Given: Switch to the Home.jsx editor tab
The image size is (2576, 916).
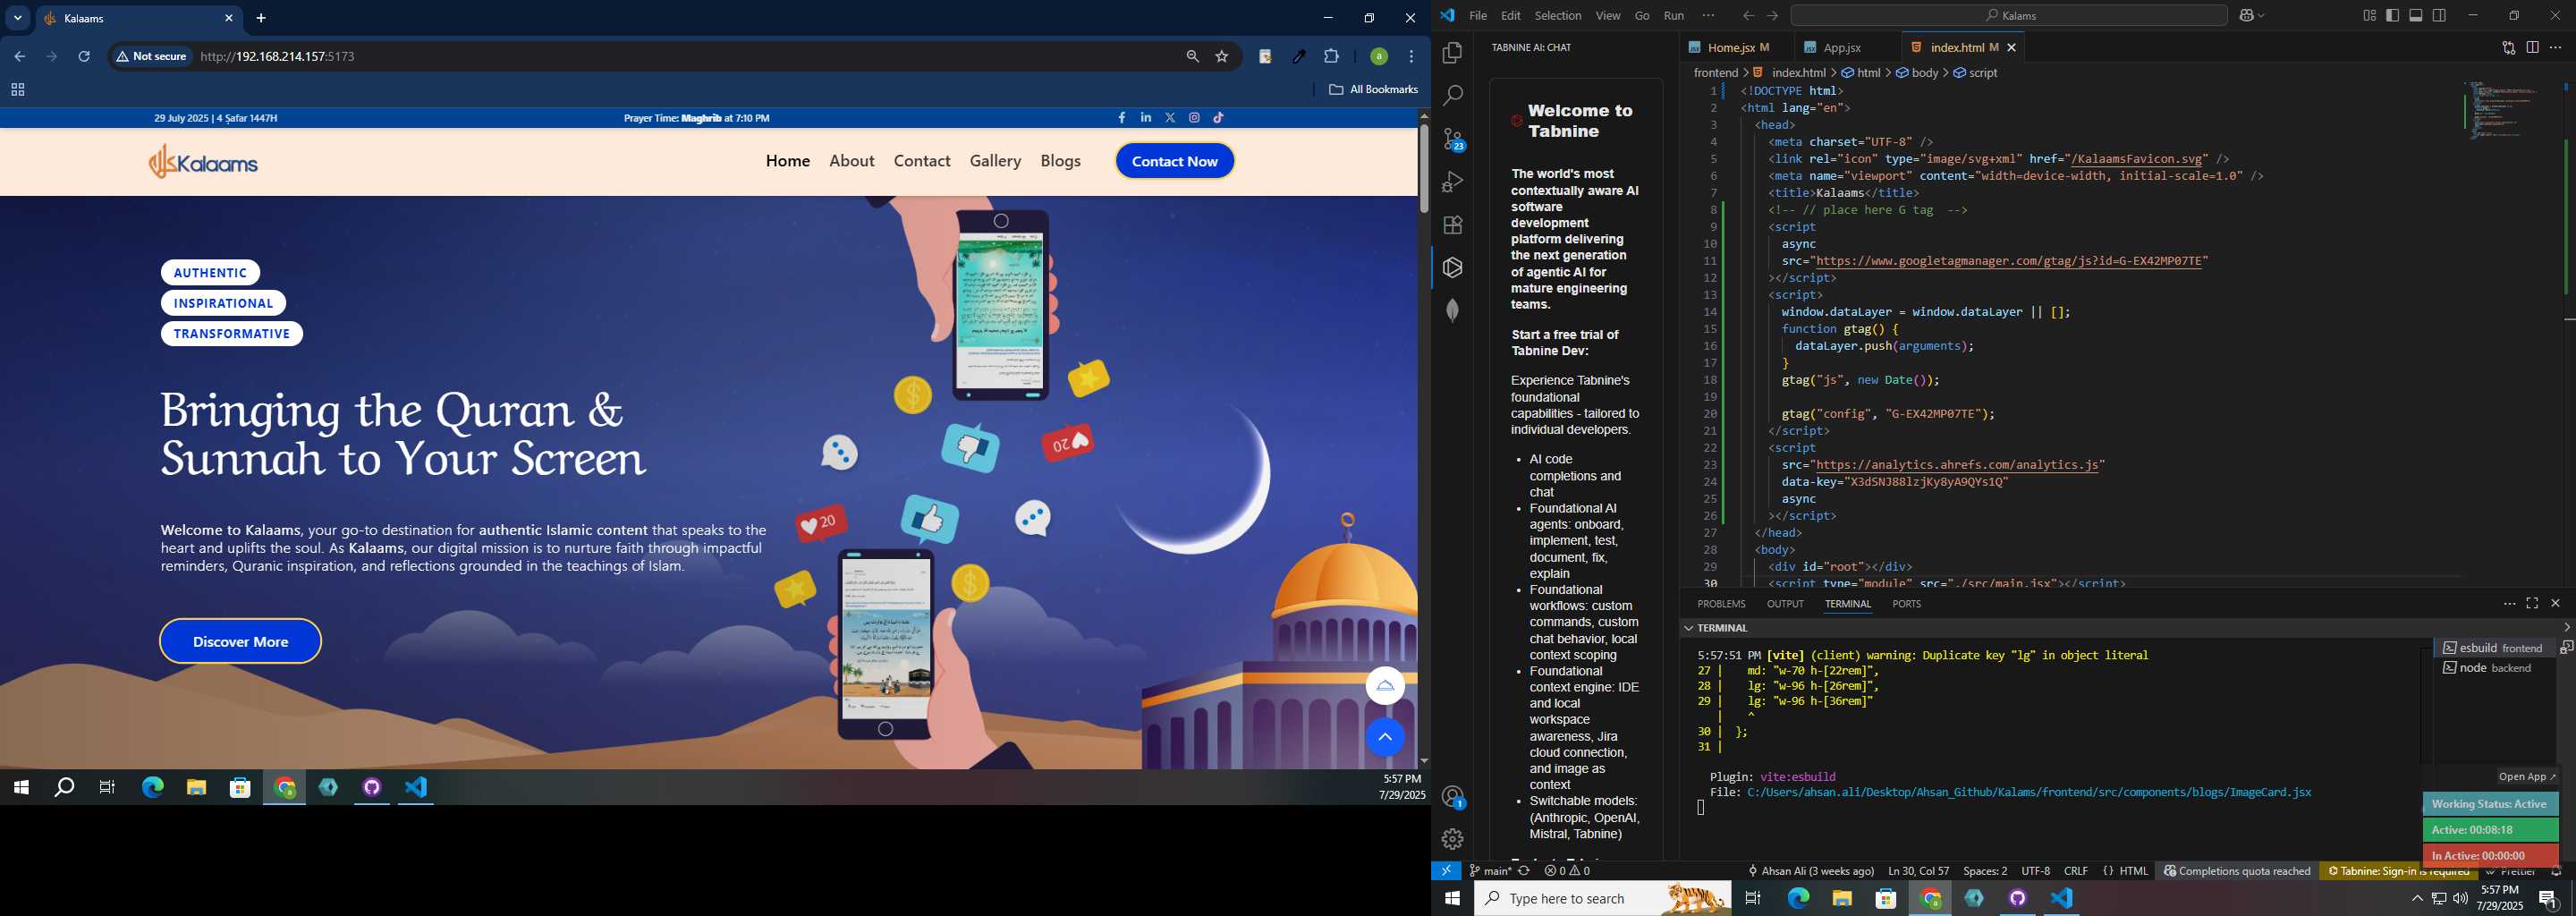Looking at the screenshot, I should point(1737,48).
